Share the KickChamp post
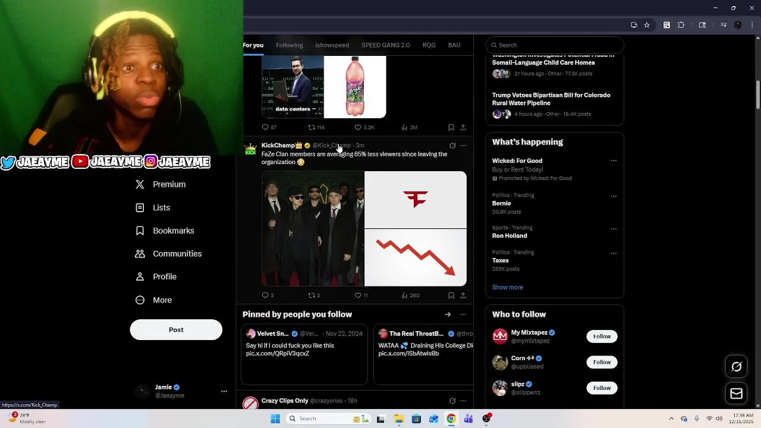The height and width of the screenshot is (428, 761). click(x=463, y=295)
